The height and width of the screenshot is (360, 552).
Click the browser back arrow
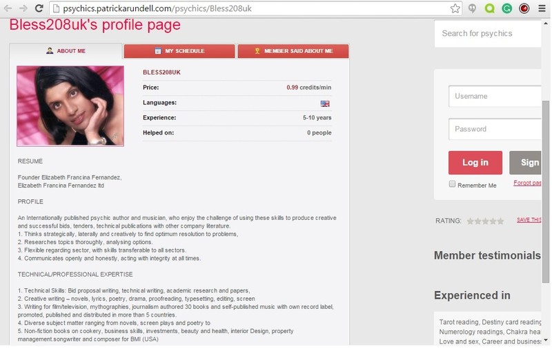(x=8, y=8)
